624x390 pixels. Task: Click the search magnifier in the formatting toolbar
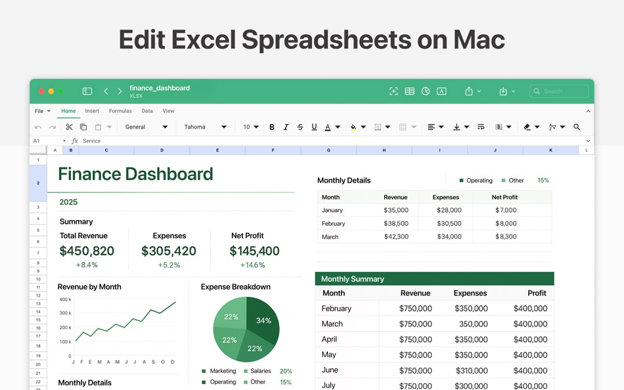[x=576, y=127]
